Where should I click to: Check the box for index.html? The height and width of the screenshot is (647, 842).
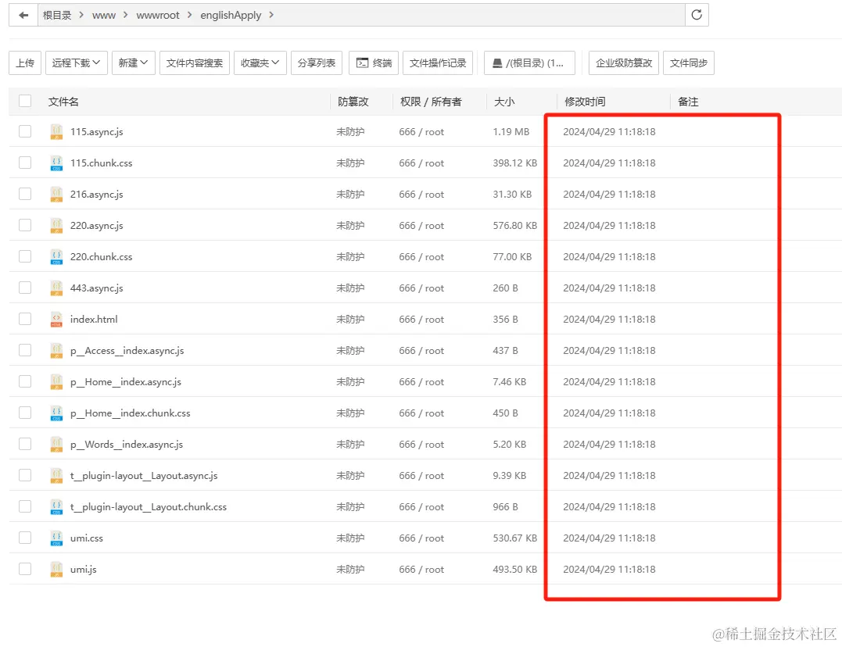(25, 319)
